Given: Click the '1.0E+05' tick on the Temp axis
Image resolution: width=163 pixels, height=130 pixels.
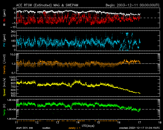Looking at the screenshot, I should [11, 109].
